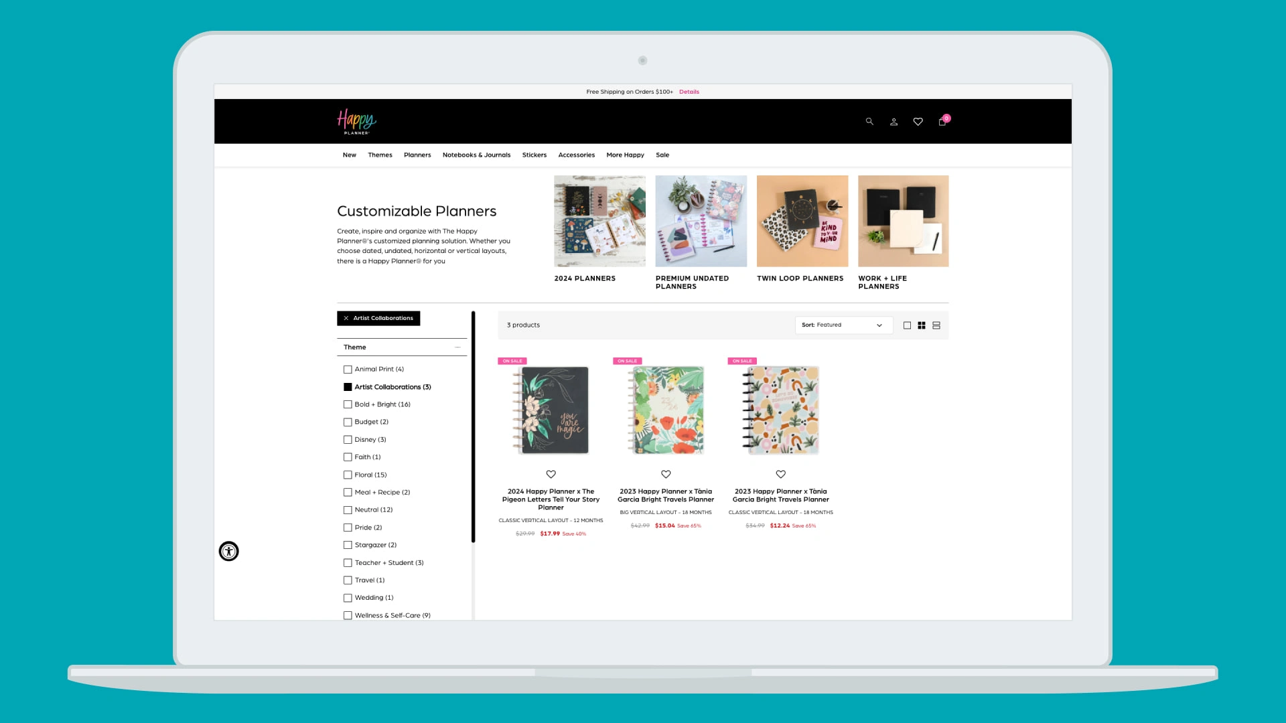Check the Meal + Recipe filter

coord(348,492)
